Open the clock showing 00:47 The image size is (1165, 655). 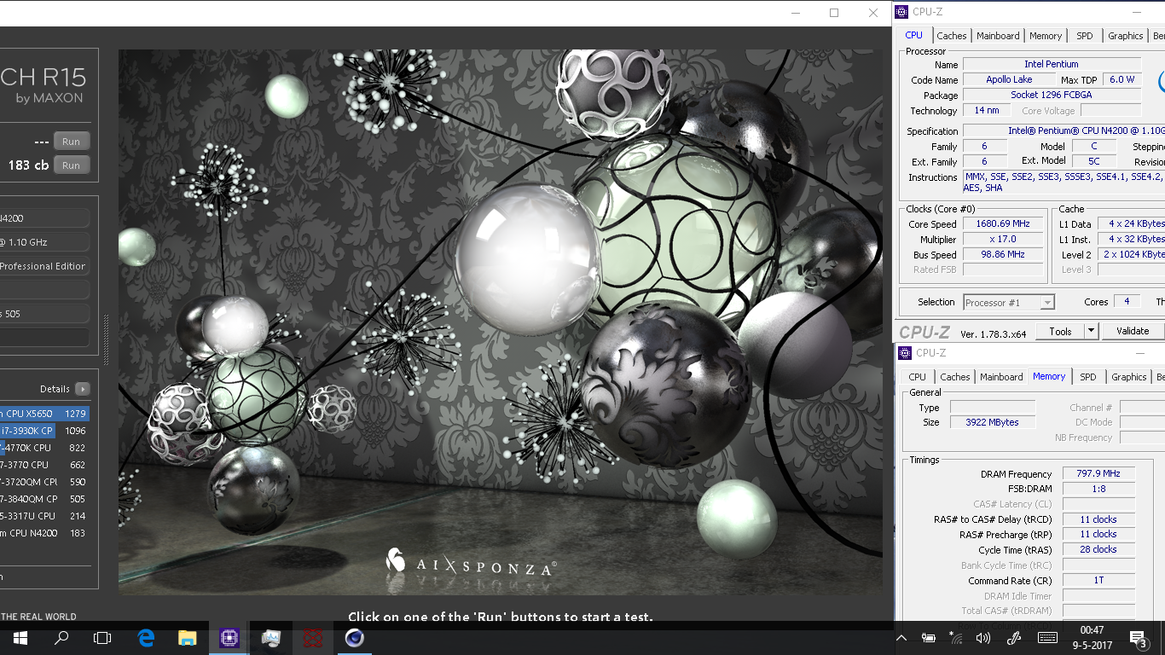(x=1092, y=638)
